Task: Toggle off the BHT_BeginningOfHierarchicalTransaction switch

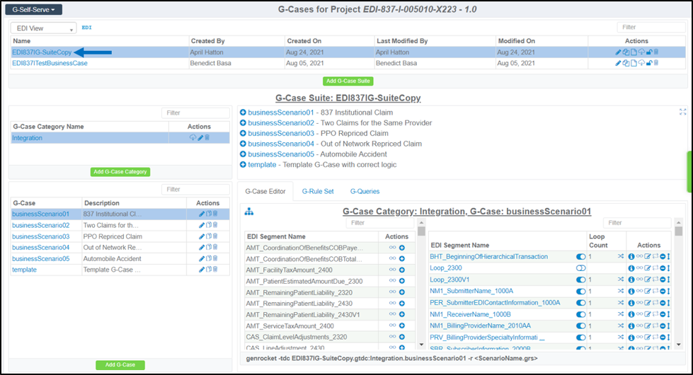Action: [580, 257]
